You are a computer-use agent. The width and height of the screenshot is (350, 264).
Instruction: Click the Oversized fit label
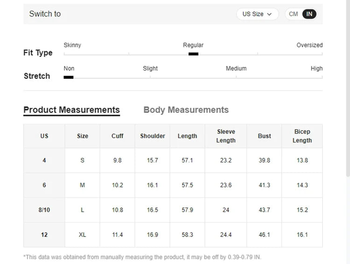coord(309,45)
